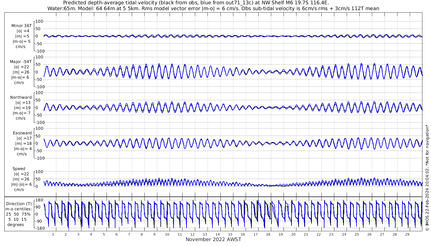Click day '22' on the date axis
Viewport: 431px width, 246px height.
coord(319,234)
